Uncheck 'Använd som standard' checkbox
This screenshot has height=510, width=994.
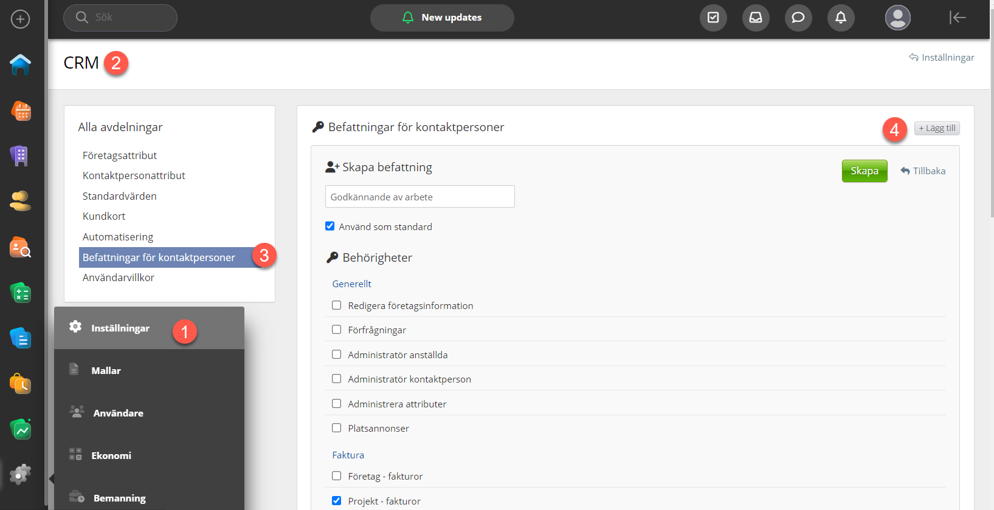click(x=330, y=226)
